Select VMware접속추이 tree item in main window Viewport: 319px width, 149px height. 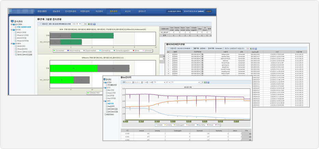point(23,49)
